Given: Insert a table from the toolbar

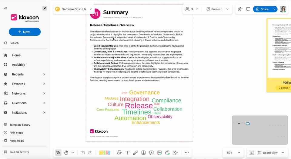Looking at the screenshot, I should (x=143, y=153).
